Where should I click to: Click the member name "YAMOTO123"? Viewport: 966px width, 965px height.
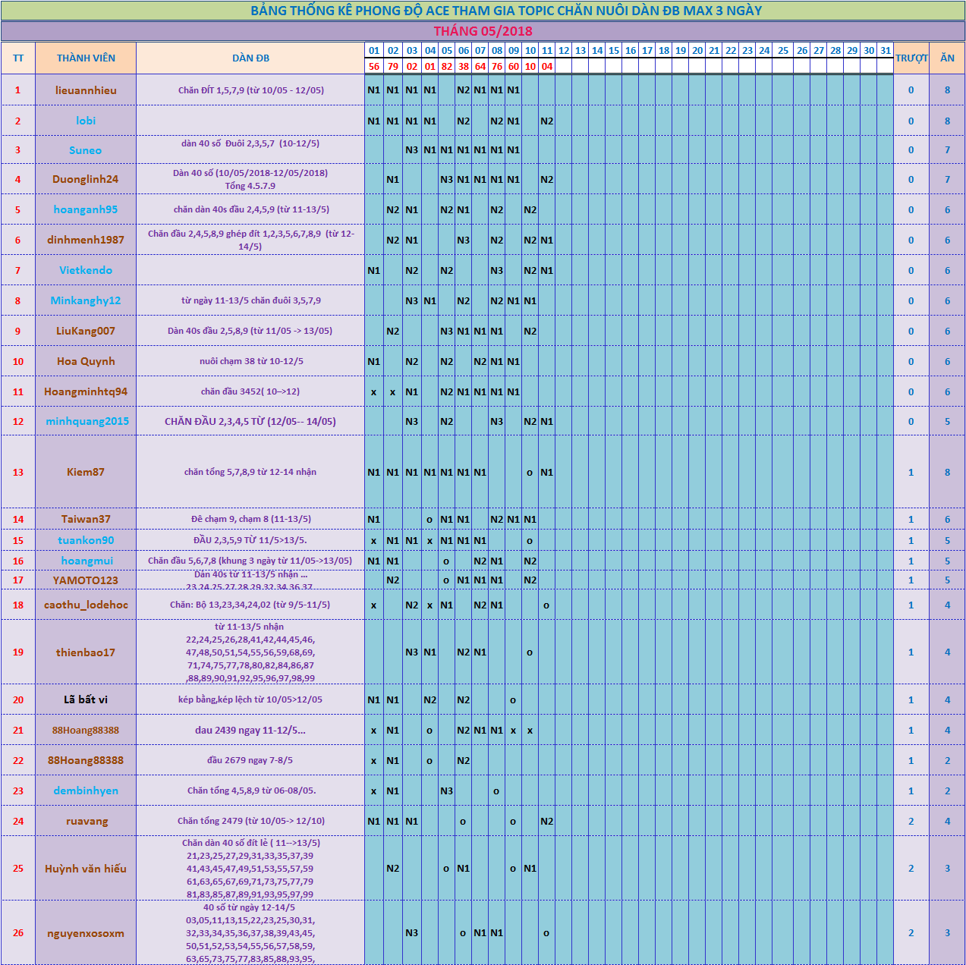(x=86, y=580)
